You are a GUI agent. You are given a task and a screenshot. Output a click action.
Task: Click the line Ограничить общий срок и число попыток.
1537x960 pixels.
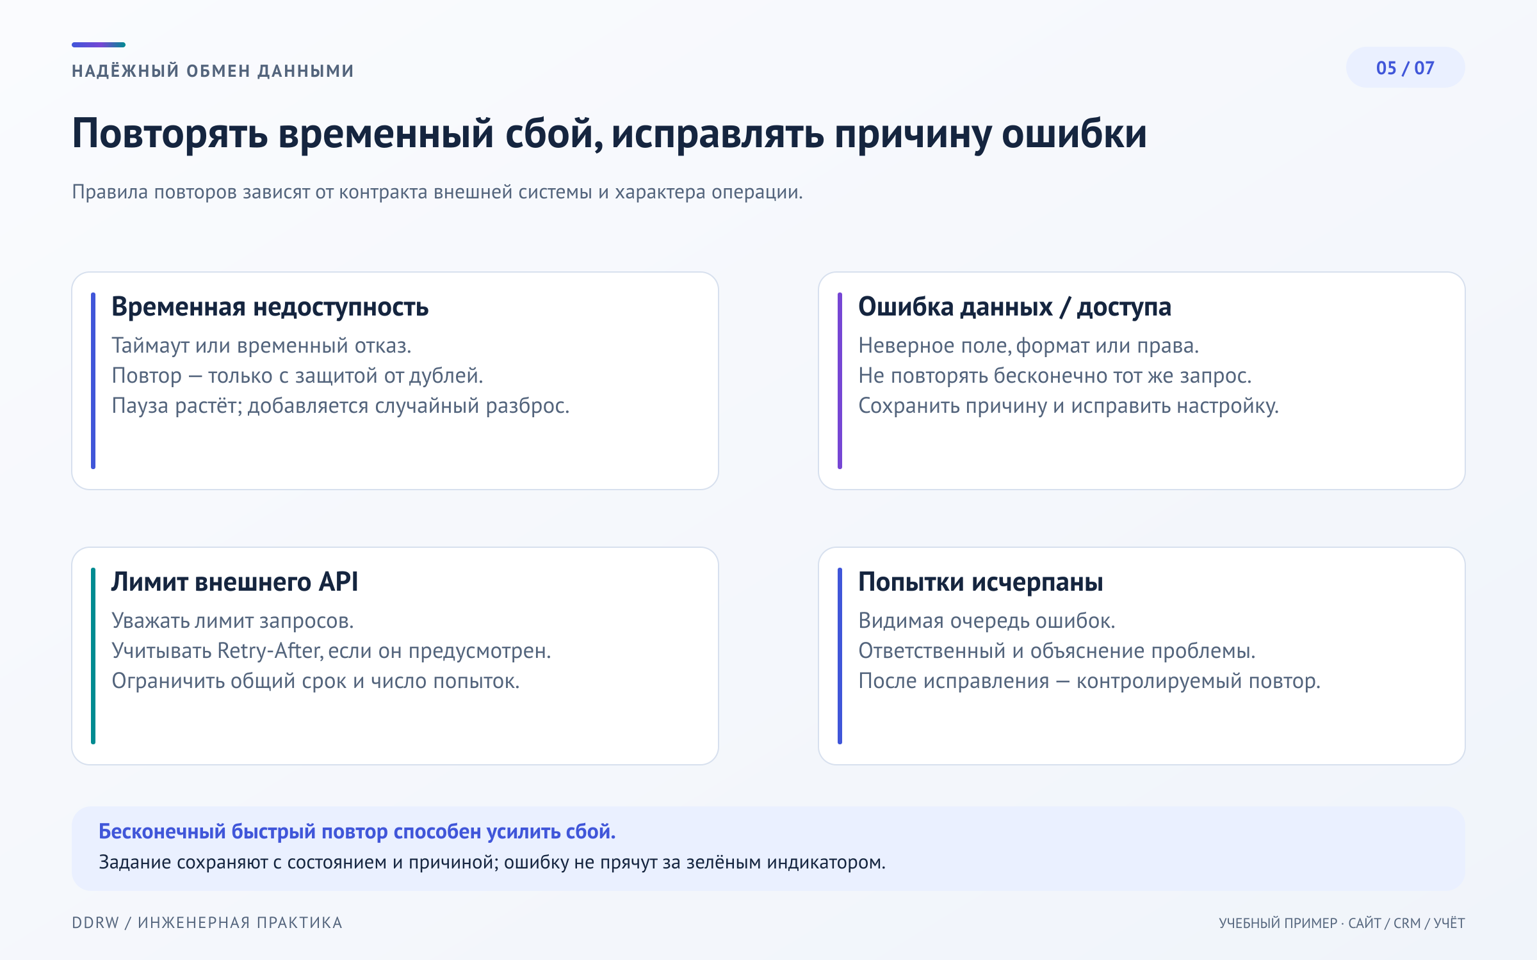316,681
